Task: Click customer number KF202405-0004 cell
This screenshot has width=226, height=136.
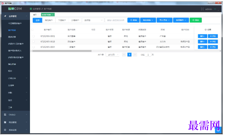Action: (x=48, y=47)
